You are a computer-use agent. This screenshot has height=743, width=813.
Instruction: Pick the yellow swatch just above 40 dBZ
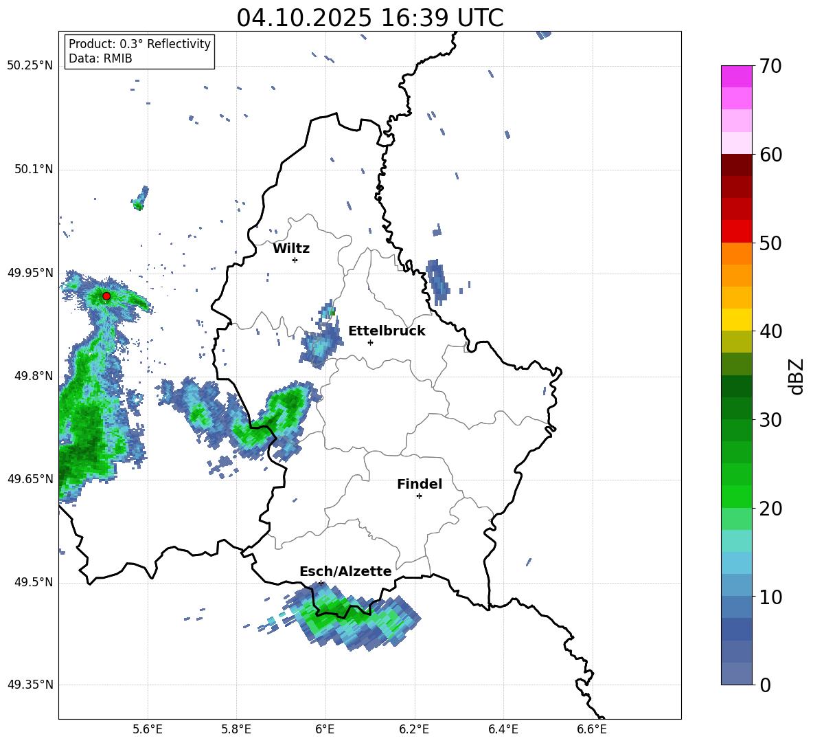[736, 320]
